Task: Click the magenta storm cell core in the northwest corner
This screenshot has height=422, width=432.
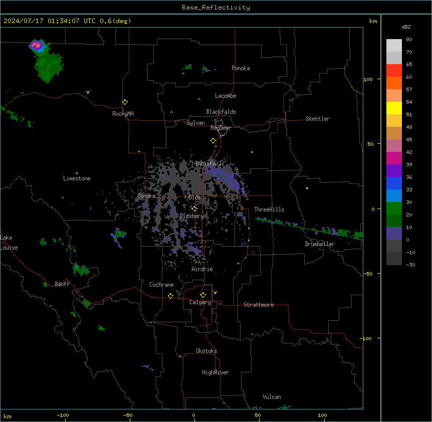Action: [36, 44]
